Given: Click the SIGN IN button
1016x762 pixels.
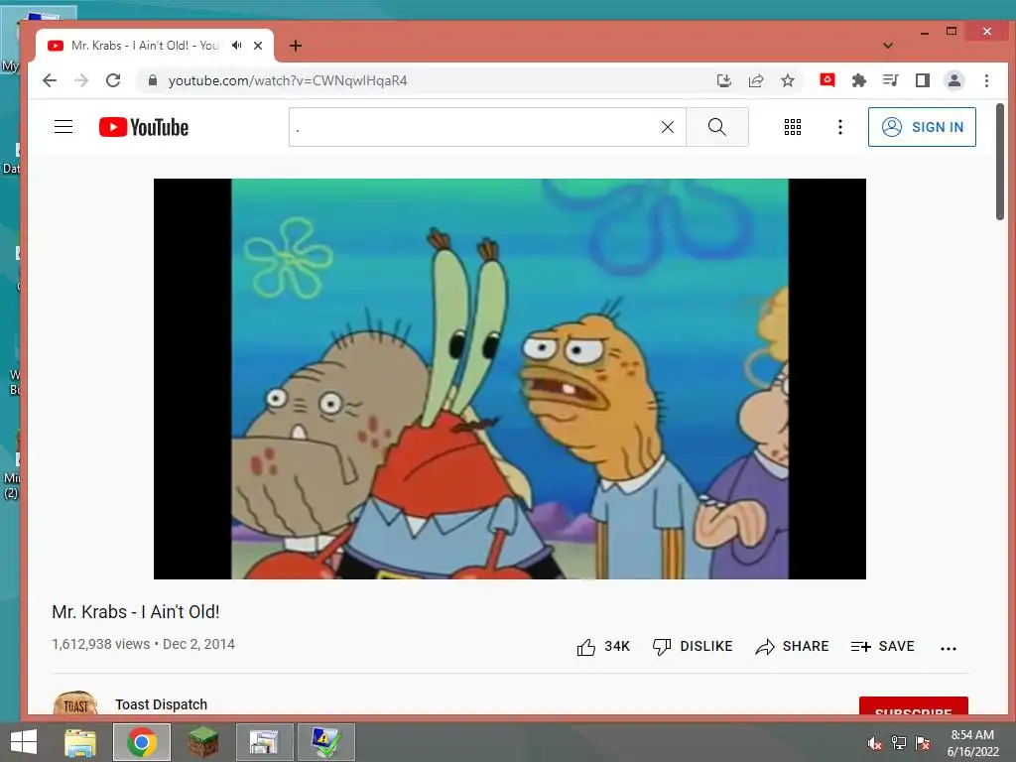Looking at the screenshot, I should (922, 127).
